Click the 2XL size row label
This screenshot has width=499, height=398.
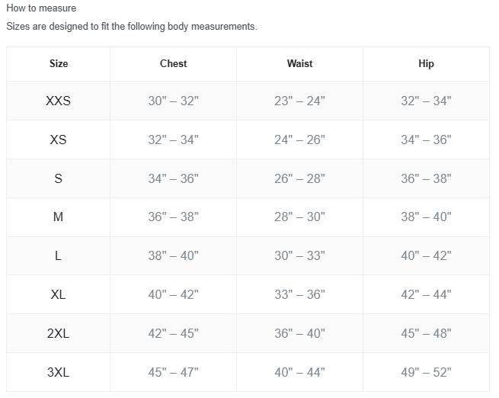coord(58,333)
